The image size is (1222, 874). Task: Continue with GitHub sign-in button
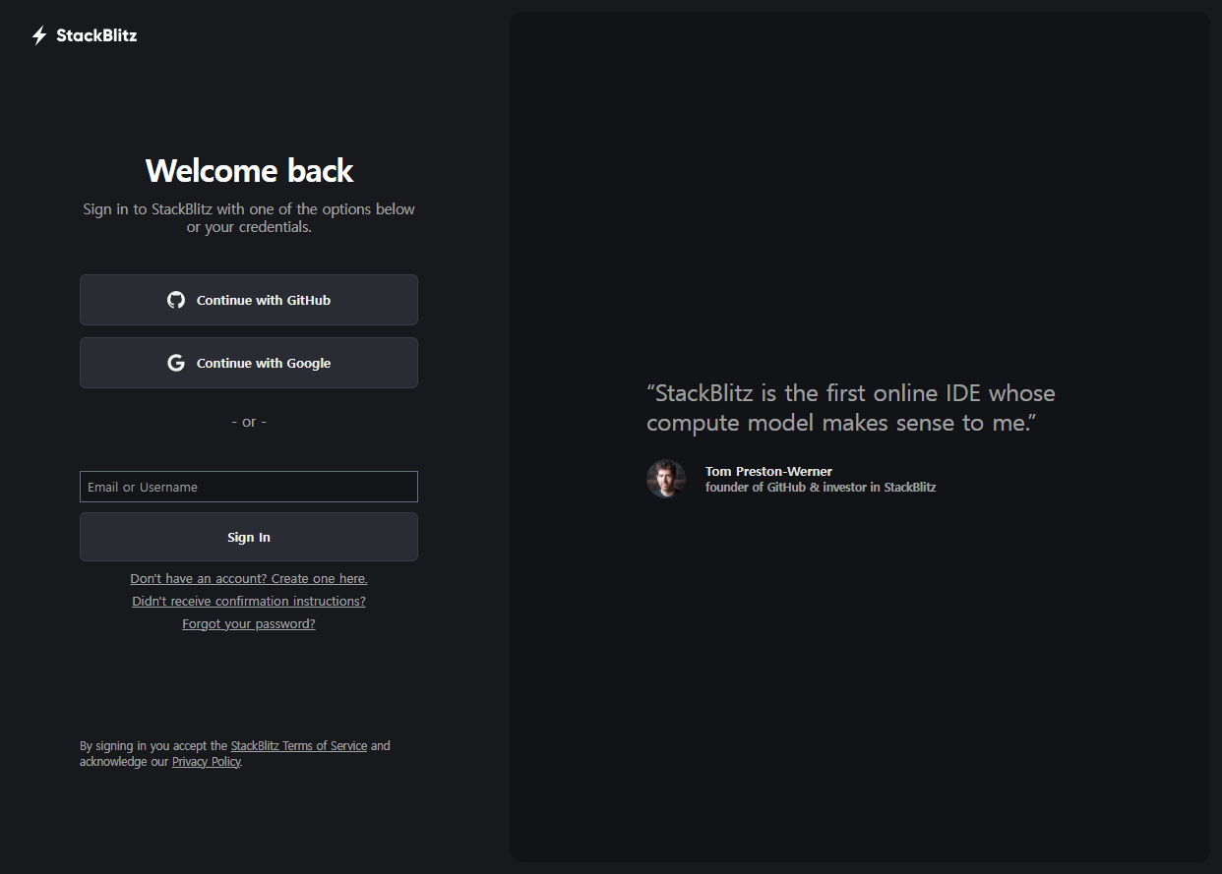[x=249, y=300]
